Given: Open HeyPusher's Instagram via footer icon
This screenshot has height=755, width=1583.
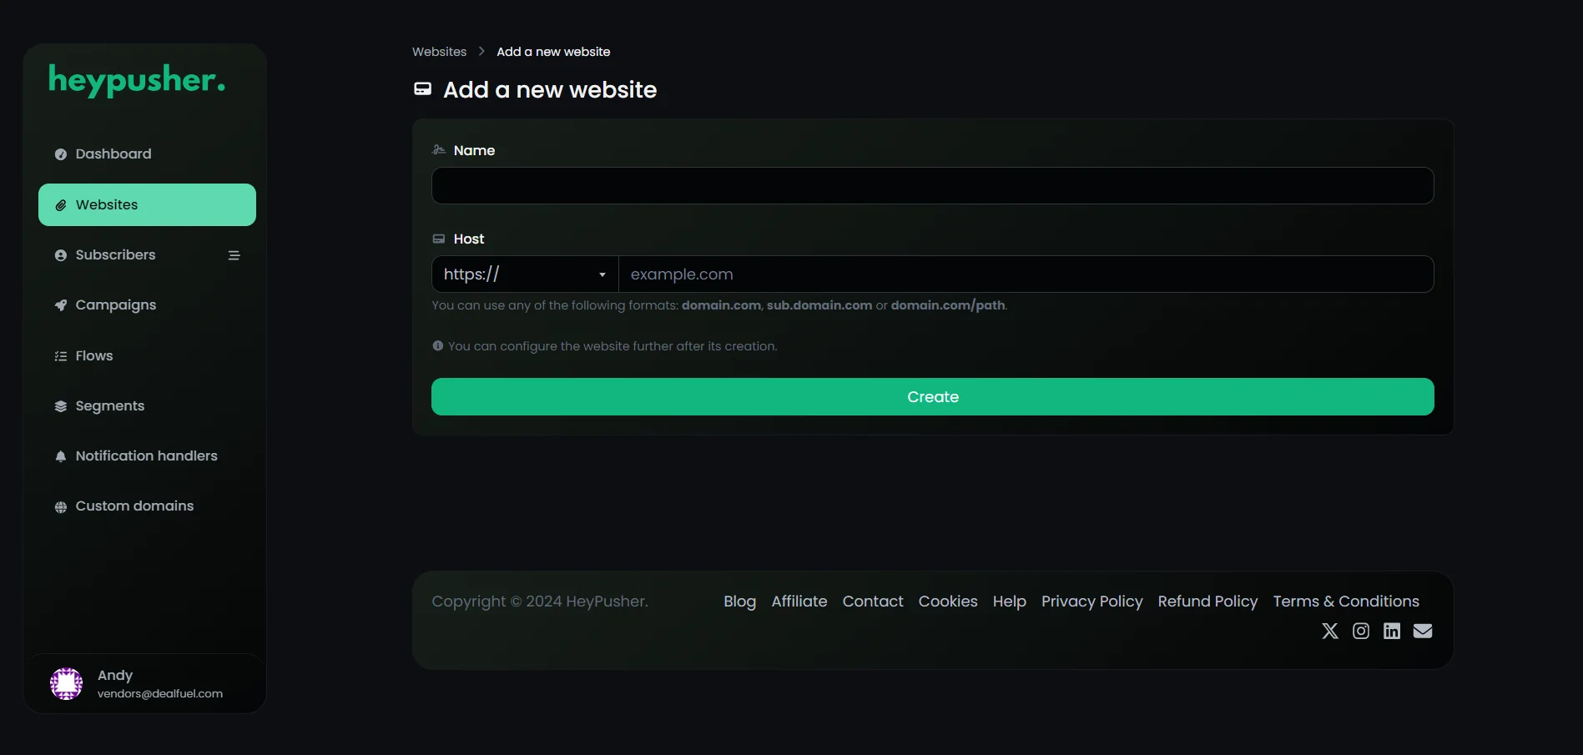Looking at the screenshot, I should pos(1360,631).
